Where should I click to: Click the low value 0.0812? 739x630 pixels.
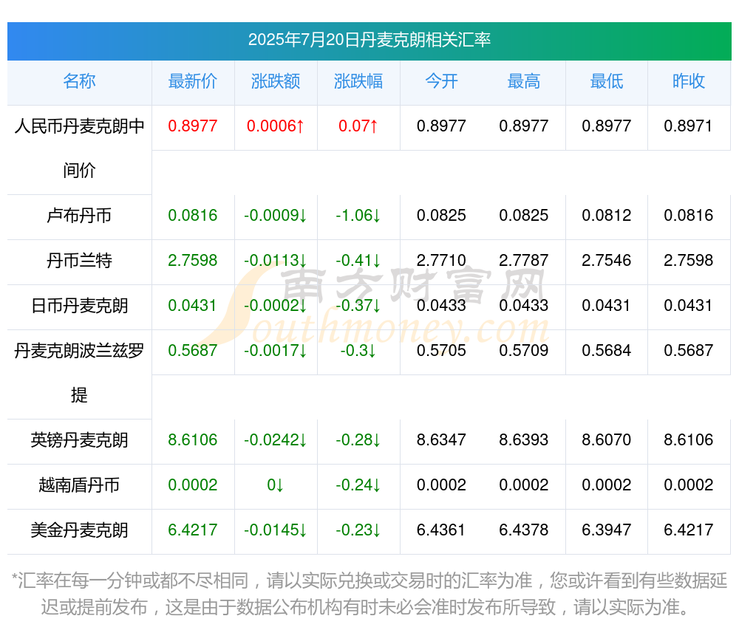pos(607,216)
